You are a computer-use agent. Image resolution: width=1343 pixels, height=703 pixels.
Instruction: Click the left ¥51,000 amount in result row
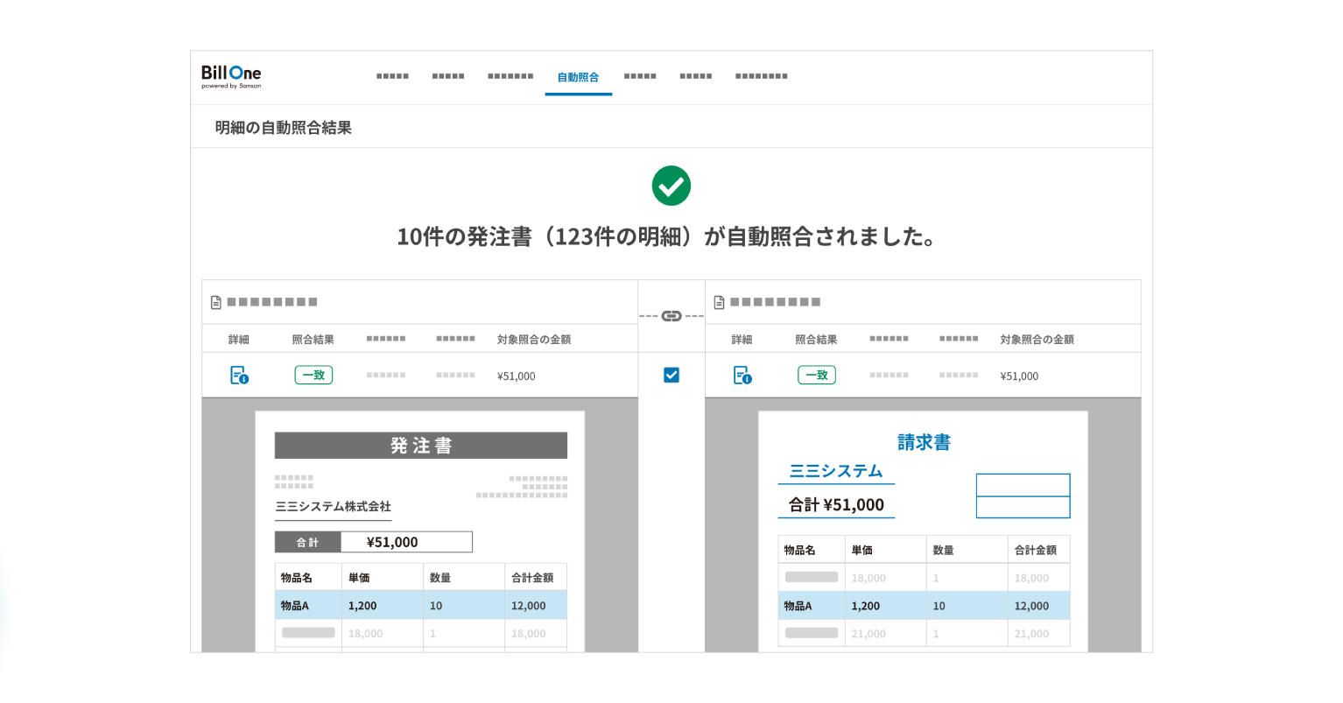point(517,376)
